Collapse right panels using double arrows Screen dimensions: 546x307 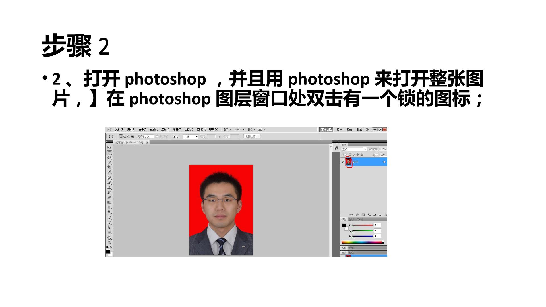338,141
